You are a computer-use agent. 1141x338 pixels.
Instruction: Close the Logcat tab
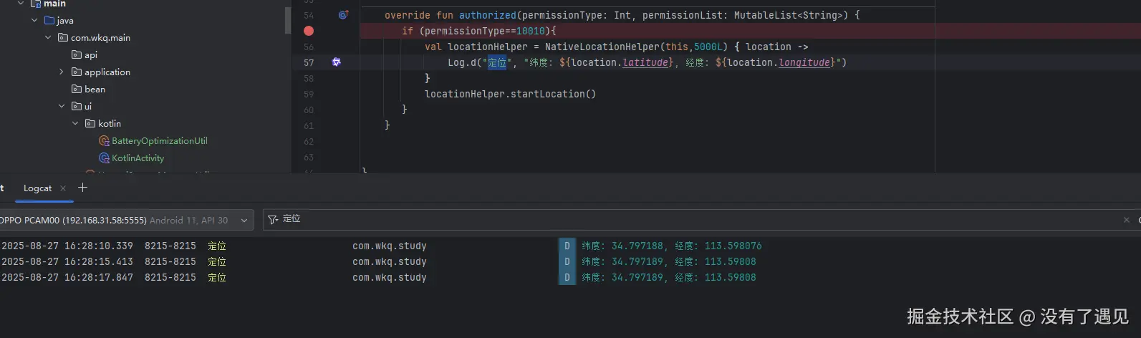click(x=63, y=188)
